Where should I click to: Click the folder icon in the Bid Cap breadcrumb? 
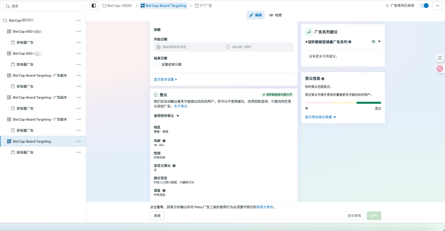point(104,6)
